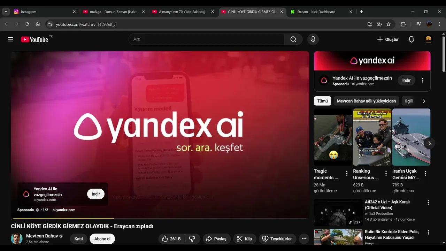Open a new browser tab

[361, 12]
